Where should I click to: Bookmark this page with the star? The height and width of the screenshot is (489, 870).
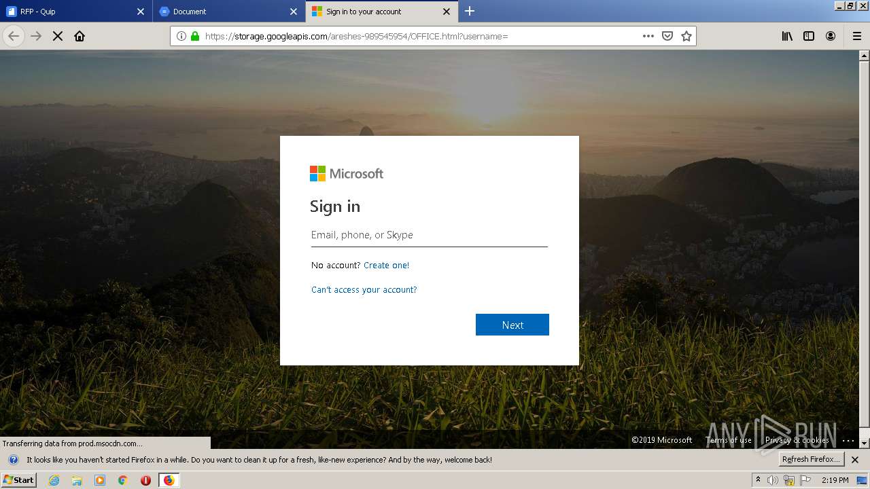[686, 36]
